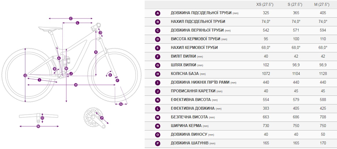Select the XS (27.5") column header

tap(266, 5)
